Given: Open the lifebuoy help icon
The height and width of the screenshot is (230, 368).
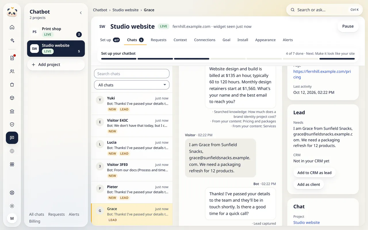Looking at the screenshot, I should pyautogui.click(x=12, y=193).
